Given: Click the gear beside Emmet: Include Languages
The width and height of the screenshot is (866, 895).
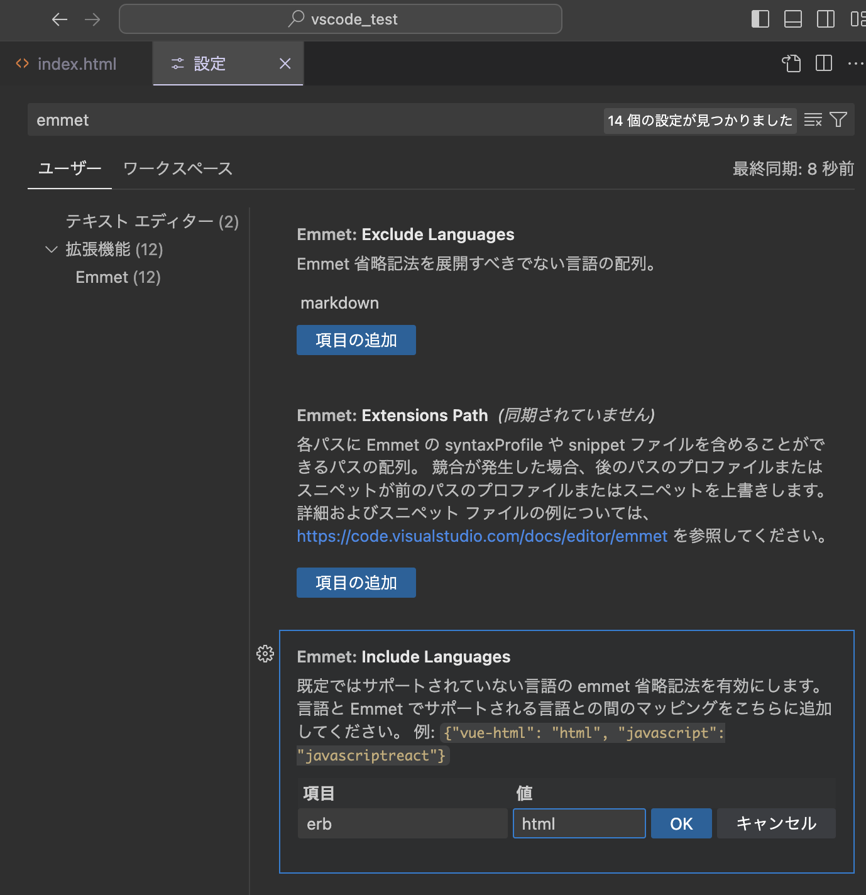Looking at the screenshot, I should point(265,654).
